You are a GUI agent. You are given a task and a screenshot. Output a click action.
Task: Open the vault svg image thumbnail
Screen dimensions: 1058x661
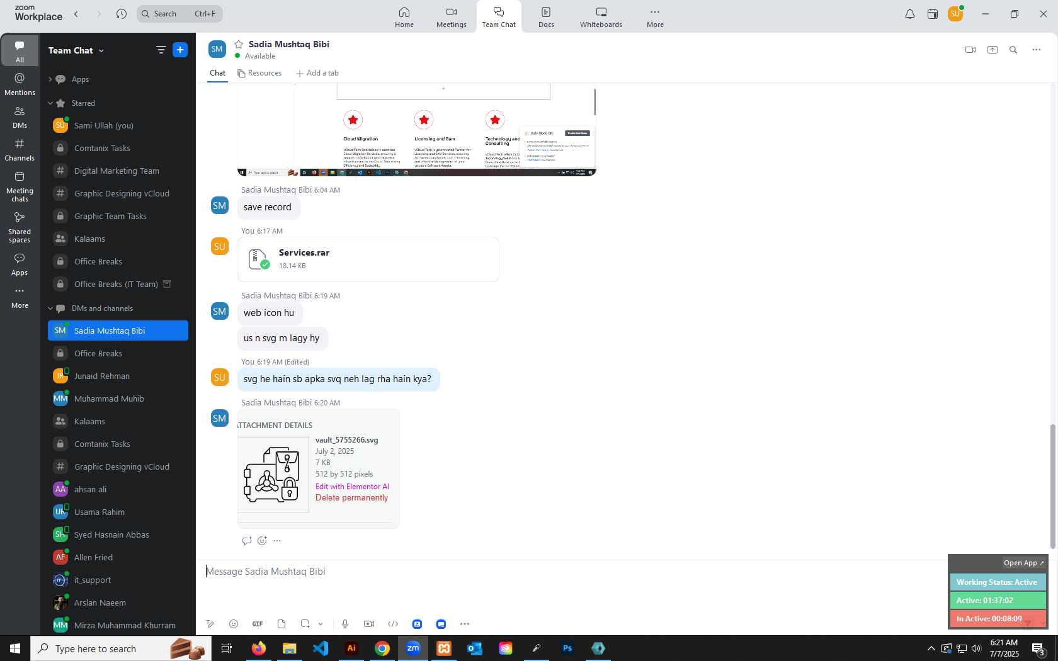(x=273, y=475)
